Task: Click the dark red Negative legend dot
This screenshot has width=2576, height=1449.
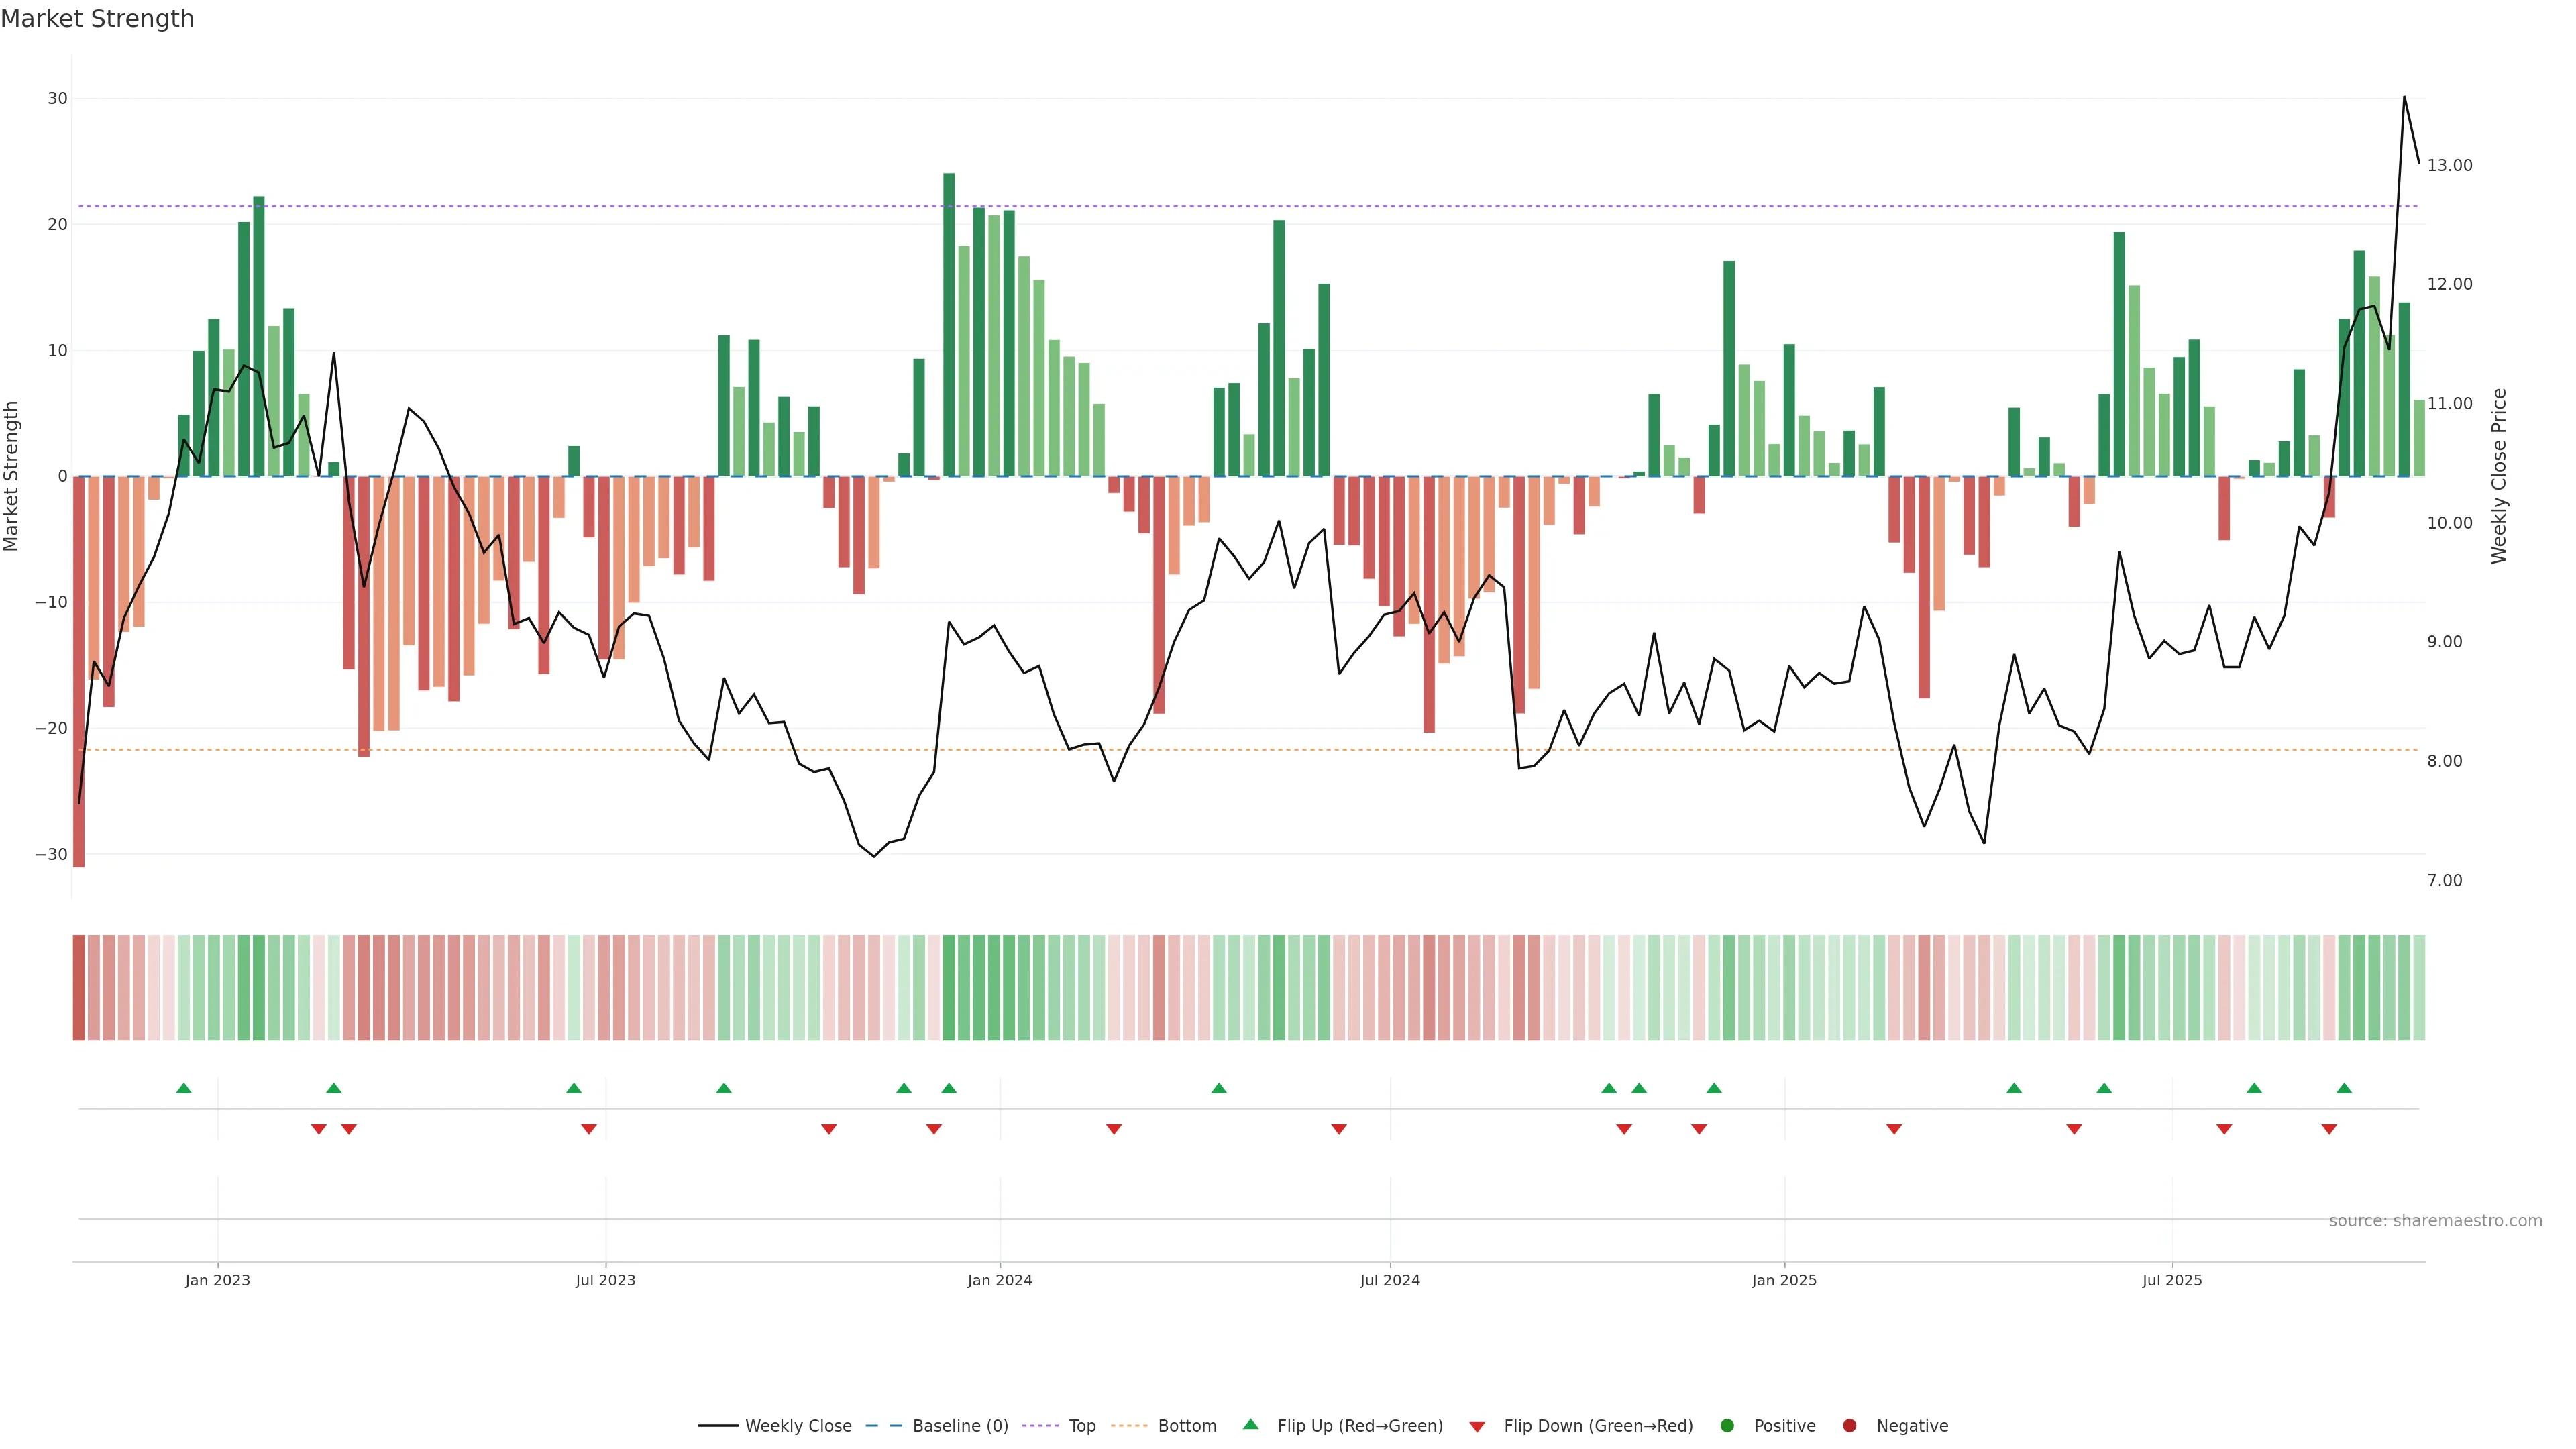Action: point(1849,1426)
